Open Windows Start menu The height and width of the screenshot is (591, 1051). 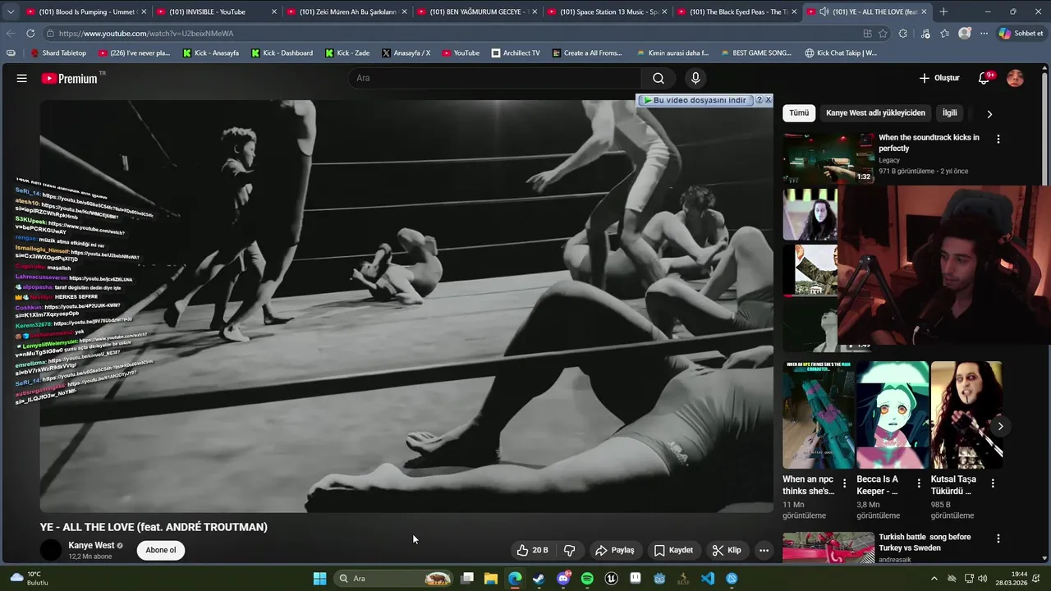point(319,579)
